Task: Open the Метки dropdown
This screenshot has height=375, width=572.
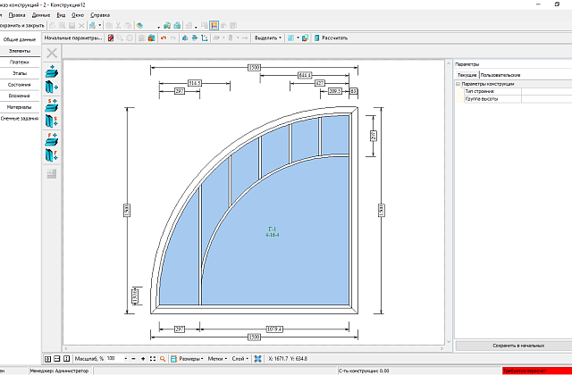Action: (217, 359)
